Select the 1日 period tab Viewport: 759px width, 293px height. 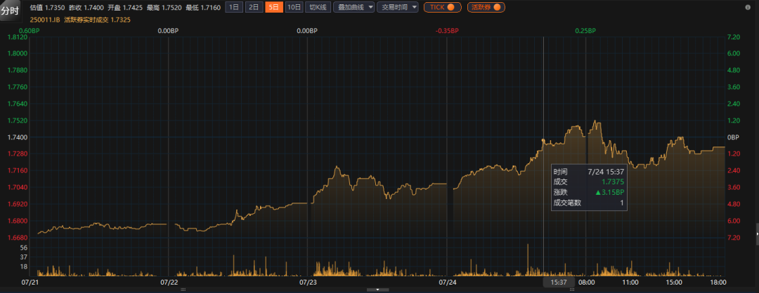pyautogui.click(x=234, y=7)
